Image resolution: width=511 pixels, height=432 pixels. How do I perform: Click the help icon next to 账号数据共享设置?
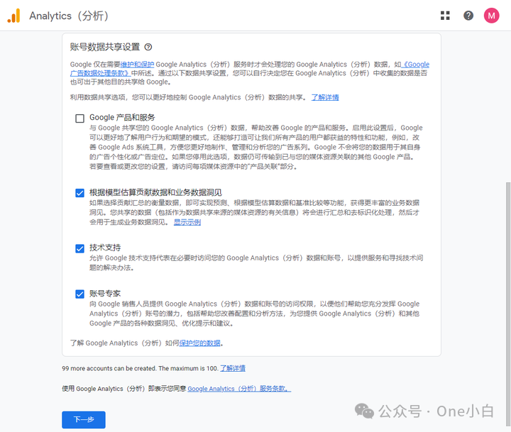pyautogui.click(x=148, y=48)
